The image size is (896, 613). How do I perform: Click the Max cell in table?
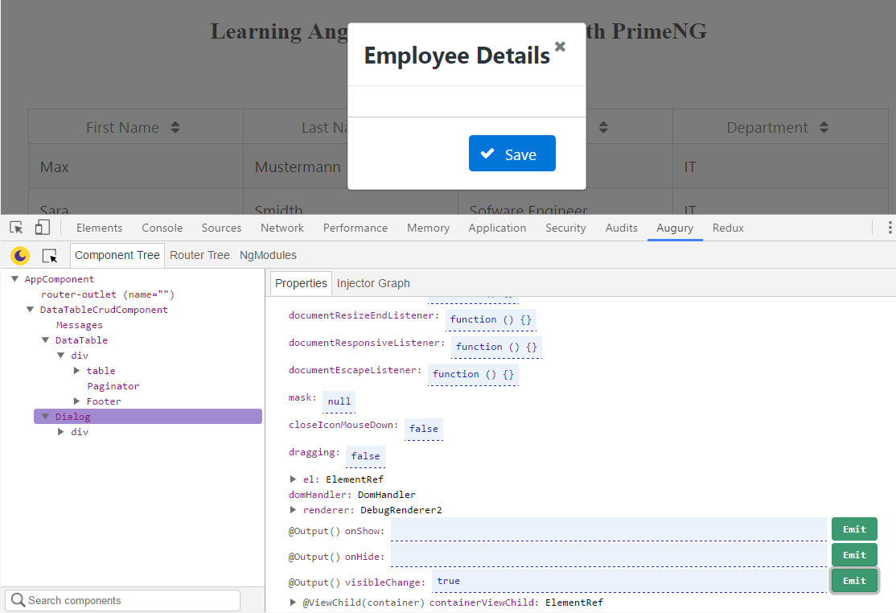[136, 167]
